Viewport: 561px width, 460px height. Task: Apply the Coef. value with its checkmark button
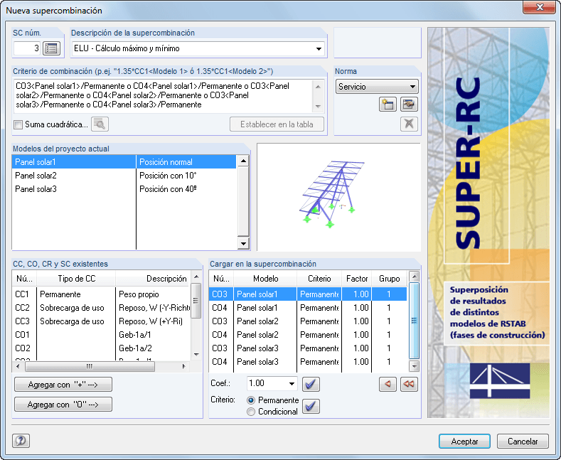311,384
